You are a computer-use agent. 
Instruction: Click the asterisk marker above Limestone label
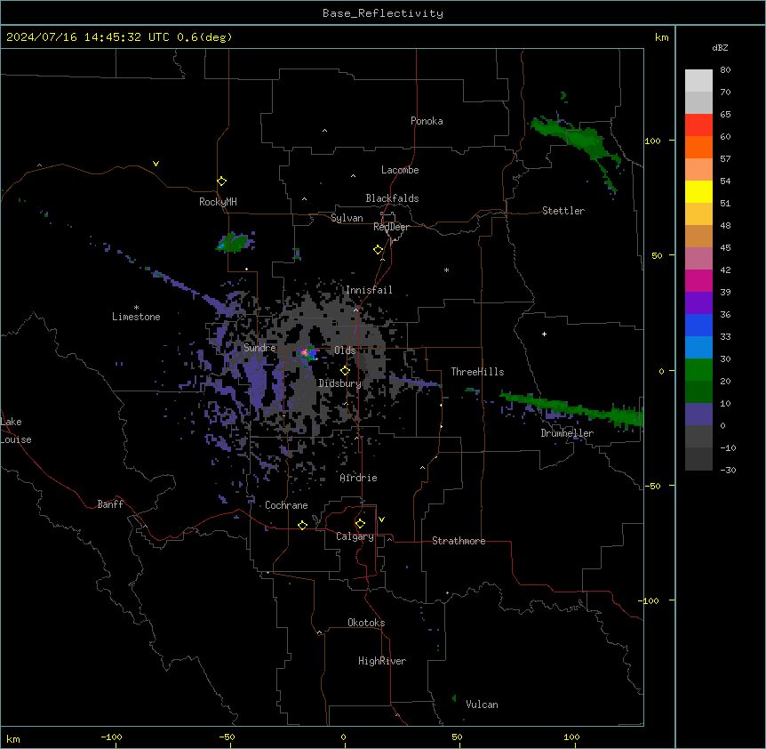[x=136, y=307]
